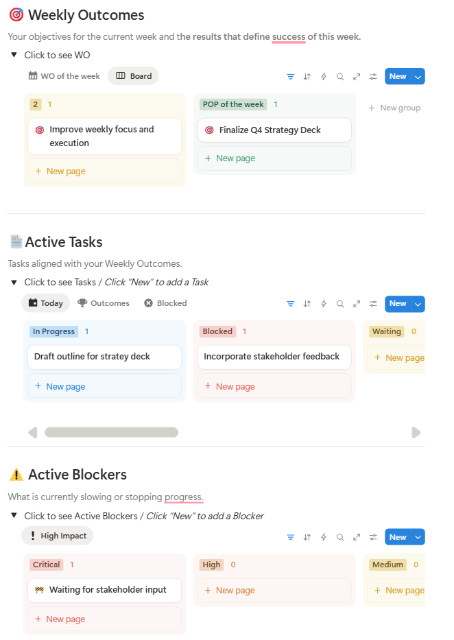The width and height of the screenshot is (454, 640).
Task: Click the New button in Active Tasks
Action: click(397, 304)
